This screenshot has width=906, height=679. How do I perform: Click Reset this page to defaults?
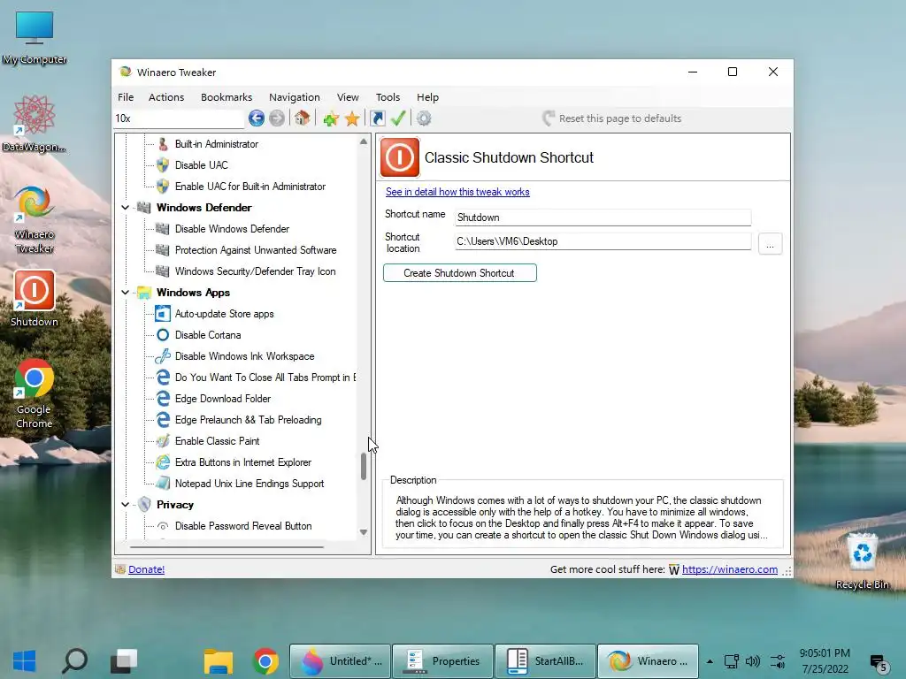[612, 118]
